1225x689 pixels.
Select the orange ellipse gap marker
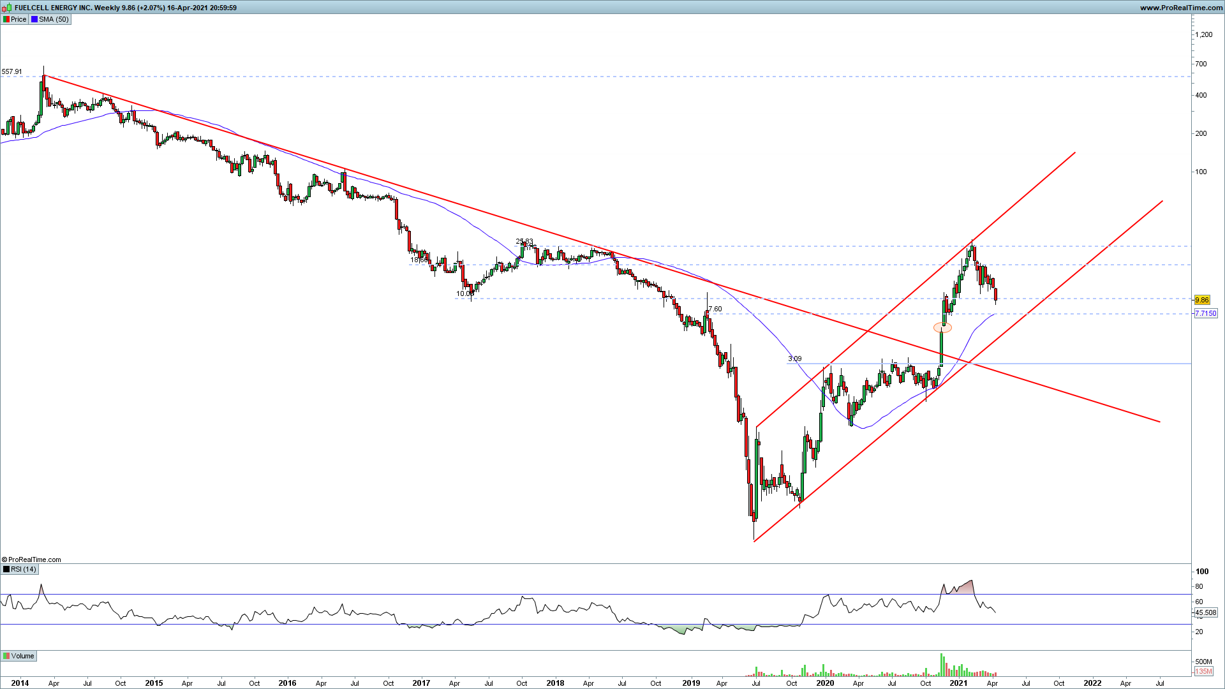coord(942,328)
